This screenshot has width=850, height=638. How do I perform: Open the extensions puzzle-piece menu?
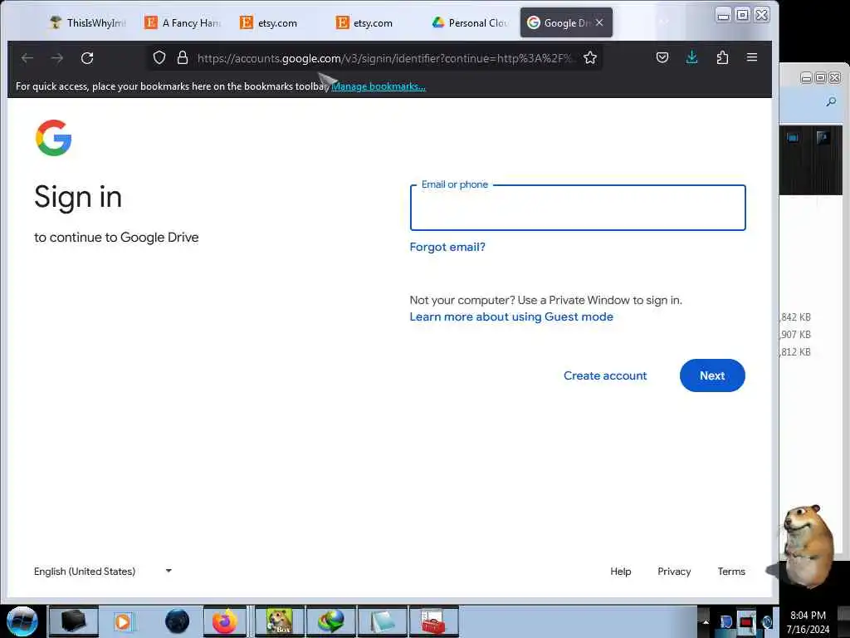(x=722, y=57)
